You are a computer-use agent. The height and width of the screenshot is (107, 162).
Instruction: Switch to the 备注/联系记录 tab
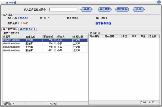click(28, 29)
